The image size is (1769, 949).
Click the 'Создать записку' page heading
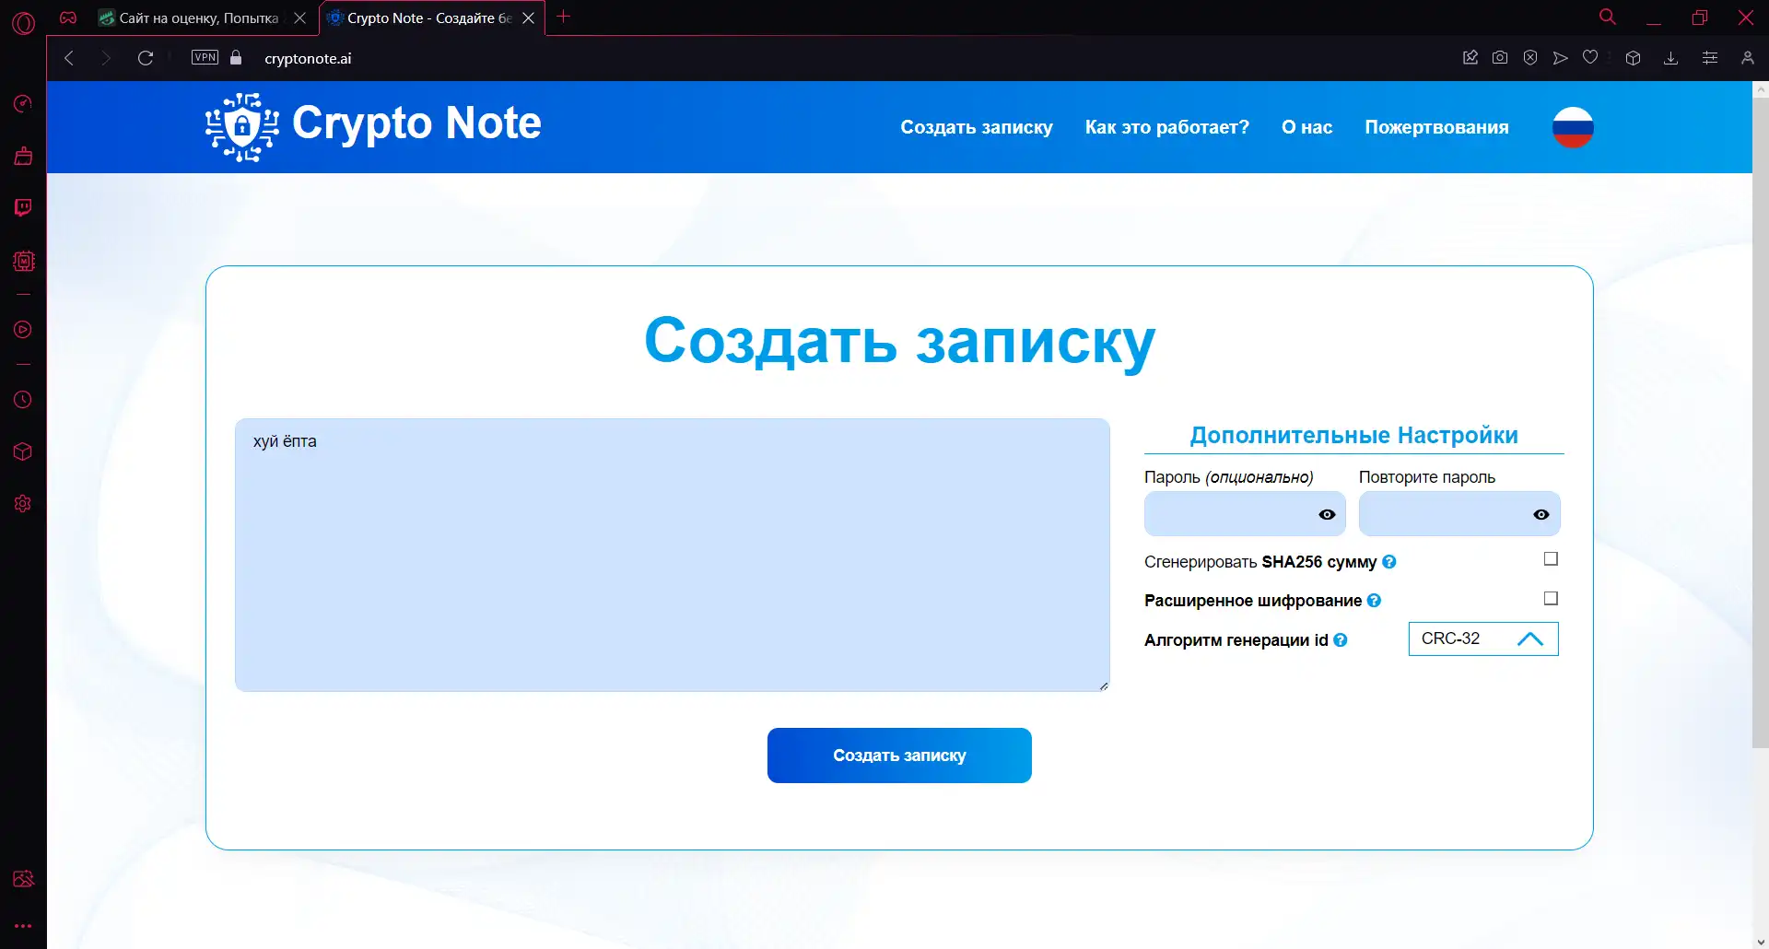(x=899, y=341)
